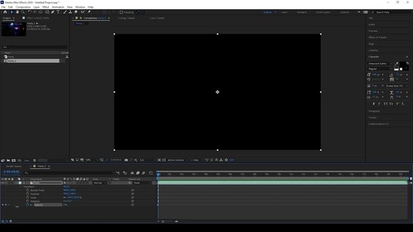The image size is (413, 232).
Task: Expand the Paragraph panel
Action: (374, 111)
